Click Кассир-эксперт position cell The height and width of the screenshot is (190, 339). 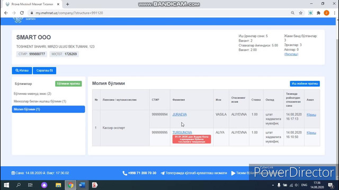(125, 128)
